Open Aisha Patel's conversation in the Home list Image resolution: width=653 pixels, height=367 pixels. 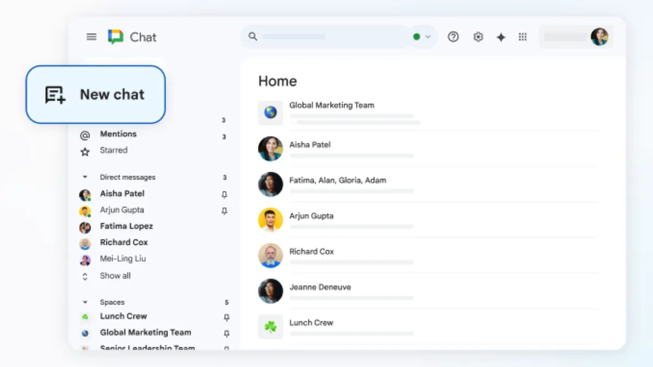tap(428, 148)
